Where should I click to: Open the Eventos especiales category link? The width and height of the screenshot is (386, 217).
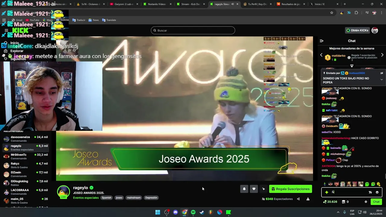(86, 198)
